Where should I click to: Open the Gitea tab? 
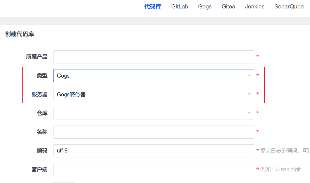(228, 7)
